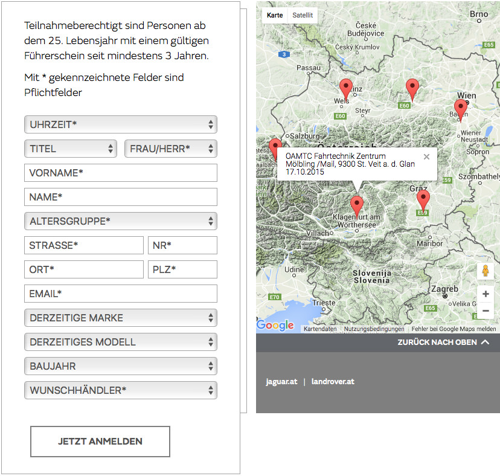Open the DERZEITIGES MODELL dropdown
This screenshot has width=500, height=476.
coord(121,342)
